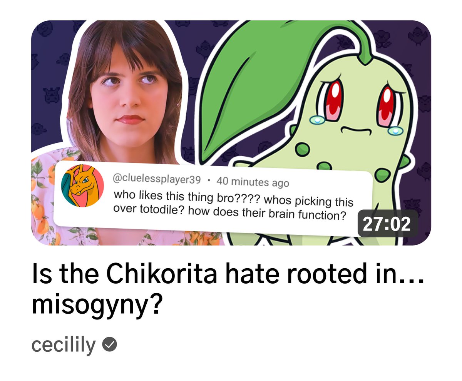Viewport: 462px width, 381px height.
Task: Click the blue teardrop under Chikorita's left eye
Action: click(x=316, y=120)
